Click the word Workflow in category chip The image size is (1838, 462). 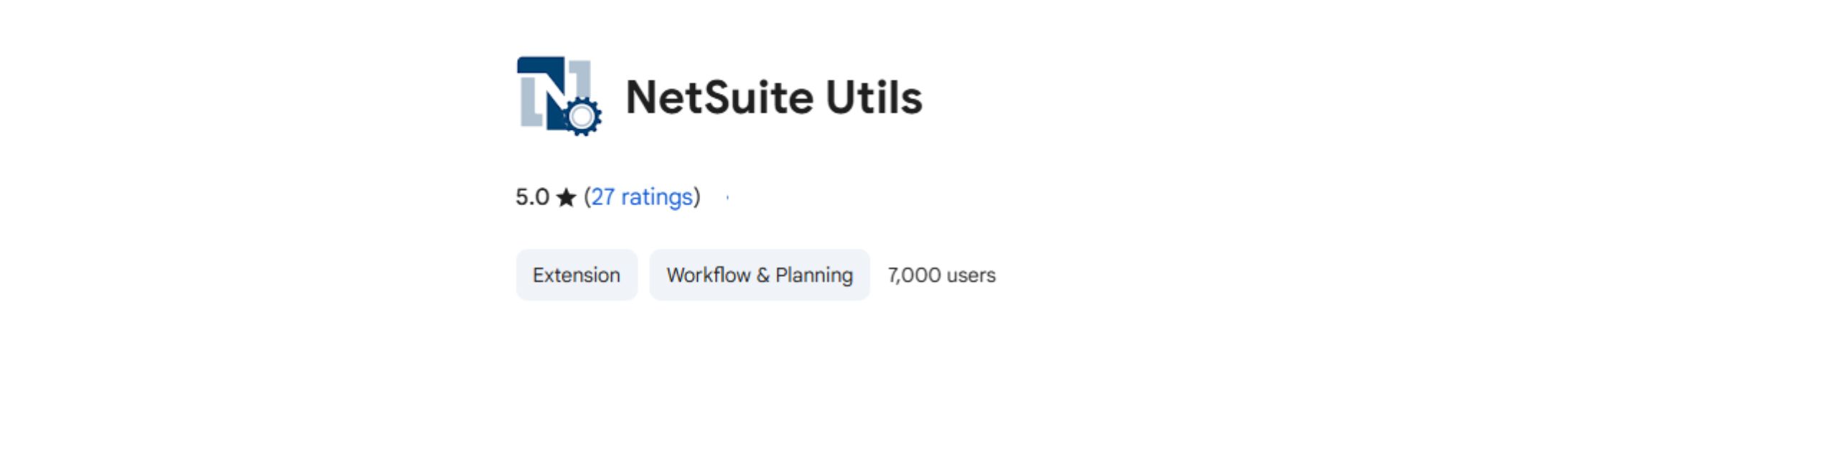point(708,275)
